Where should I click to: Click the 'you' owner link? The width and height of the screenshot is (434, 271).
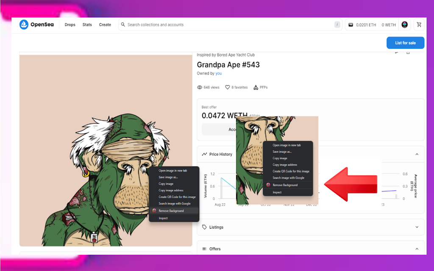(218, 73)
